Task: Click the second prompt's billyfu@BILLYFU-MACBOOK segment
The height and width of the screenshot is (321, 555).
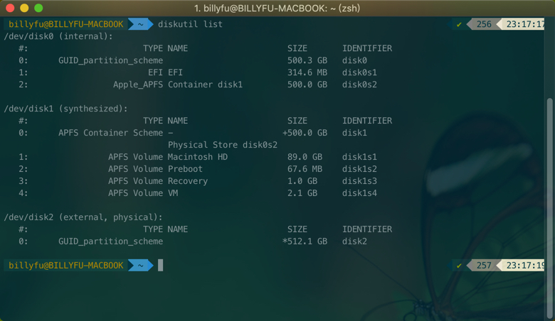Action: 66,265
